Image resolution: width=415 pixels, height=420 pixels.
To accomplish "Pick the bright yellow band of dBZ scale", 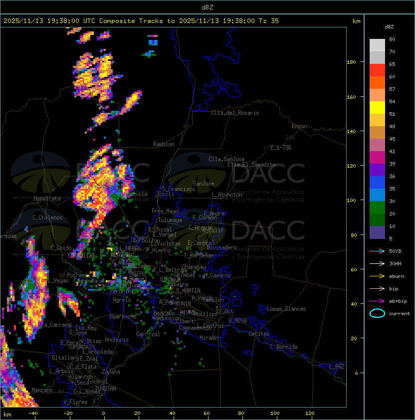I will (377, 108).
